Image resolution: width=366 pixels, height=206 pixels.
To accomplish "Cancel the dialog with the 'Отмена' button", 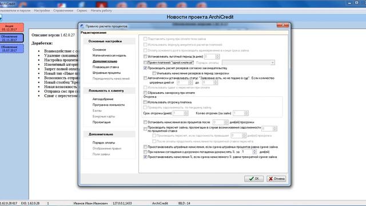I will pyautogui.click(x=276, y=179).
